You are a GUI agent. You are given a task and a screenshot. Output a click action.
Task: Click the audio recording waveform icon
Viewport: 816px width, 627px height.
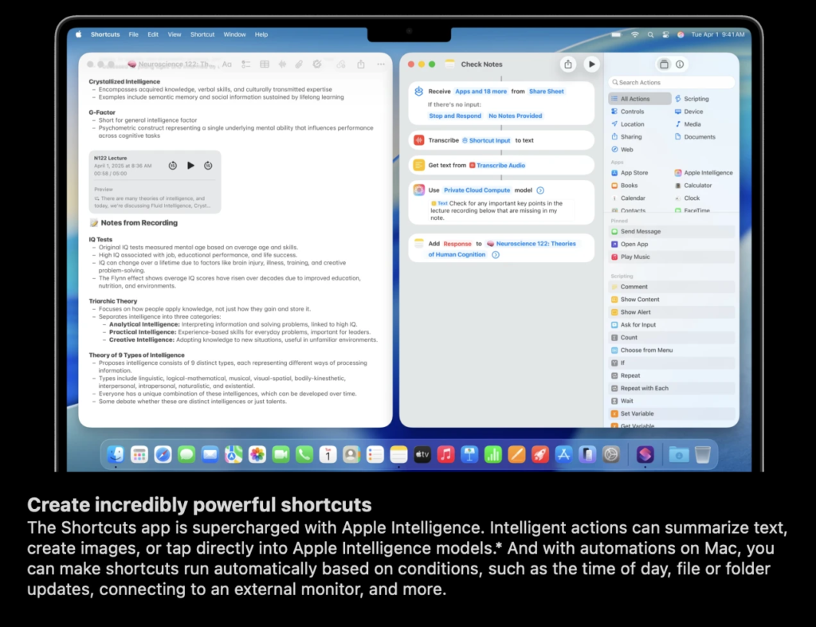coord(281,64)
